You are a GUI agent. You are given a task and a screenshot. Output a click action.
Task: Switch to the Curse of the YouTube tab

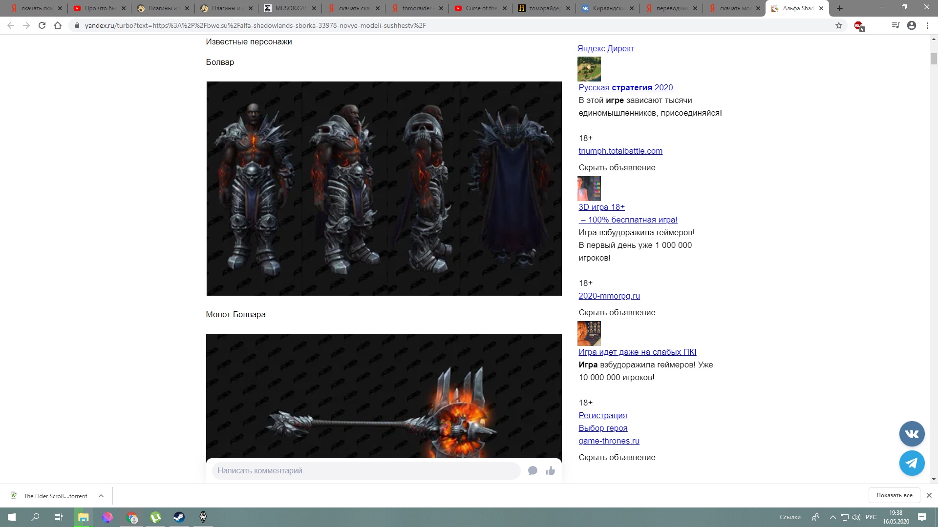coord(481,8)
